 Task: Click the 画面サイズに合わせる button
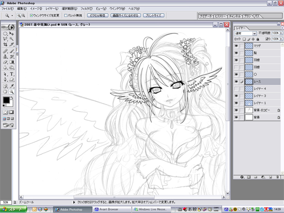(x=125, y=16)
